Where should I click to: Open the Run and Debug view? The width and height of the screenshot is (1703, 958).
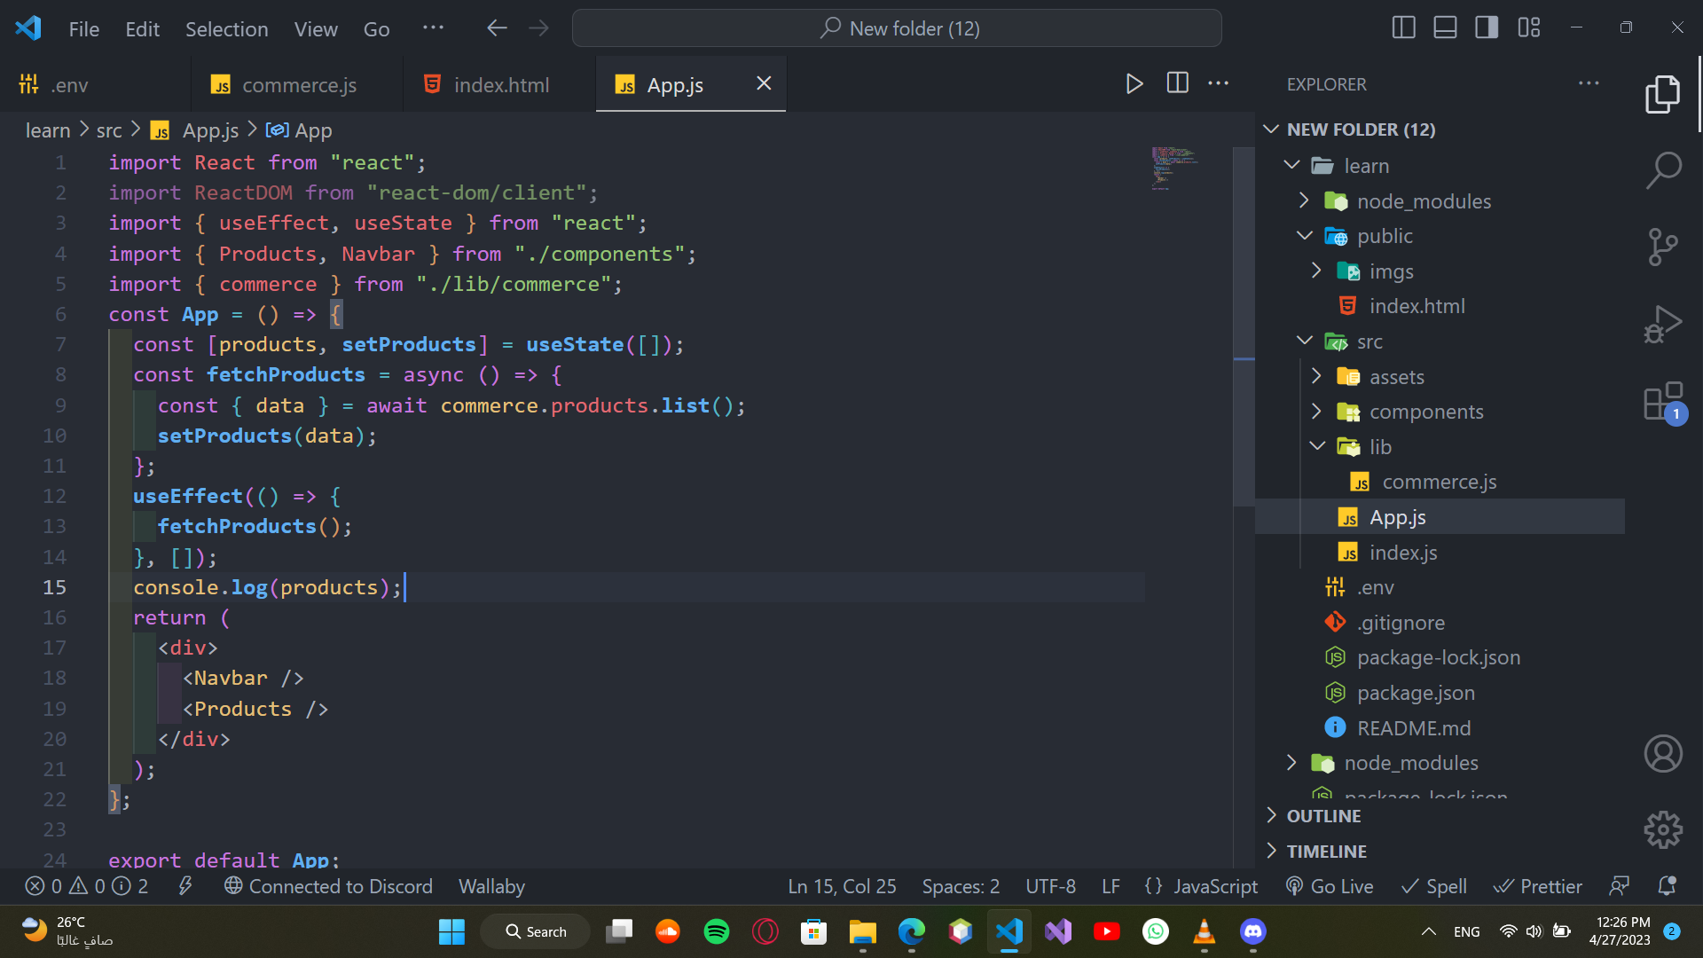[x=1663, y=324]
